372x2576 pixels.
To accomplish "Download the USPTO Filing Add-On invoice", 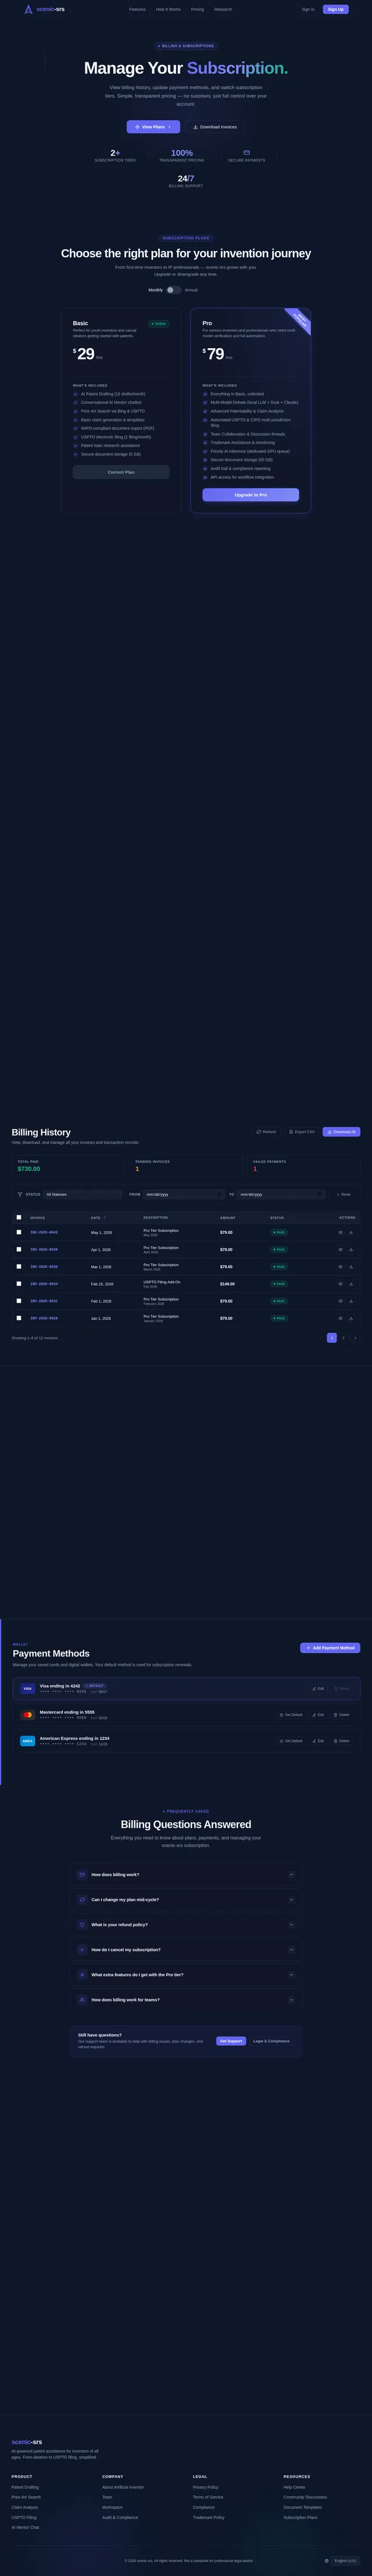I will pos(351,1284).
